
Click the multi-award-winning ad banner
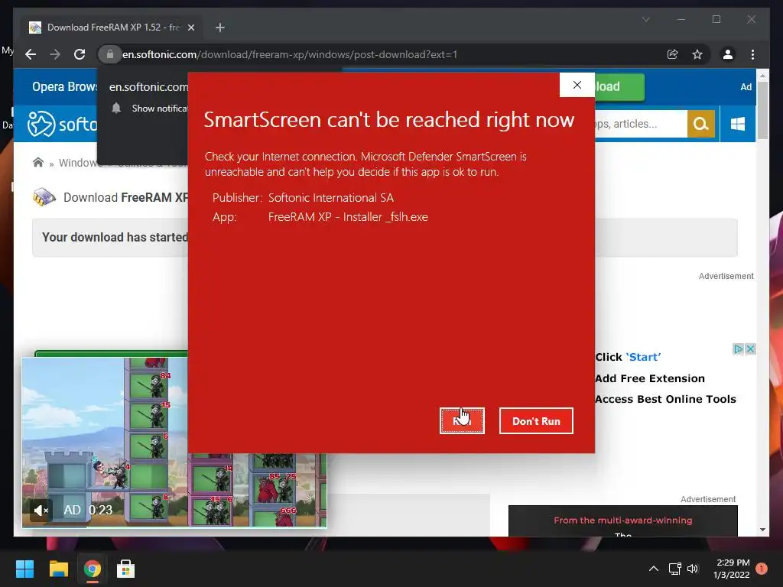coord(622,521)
